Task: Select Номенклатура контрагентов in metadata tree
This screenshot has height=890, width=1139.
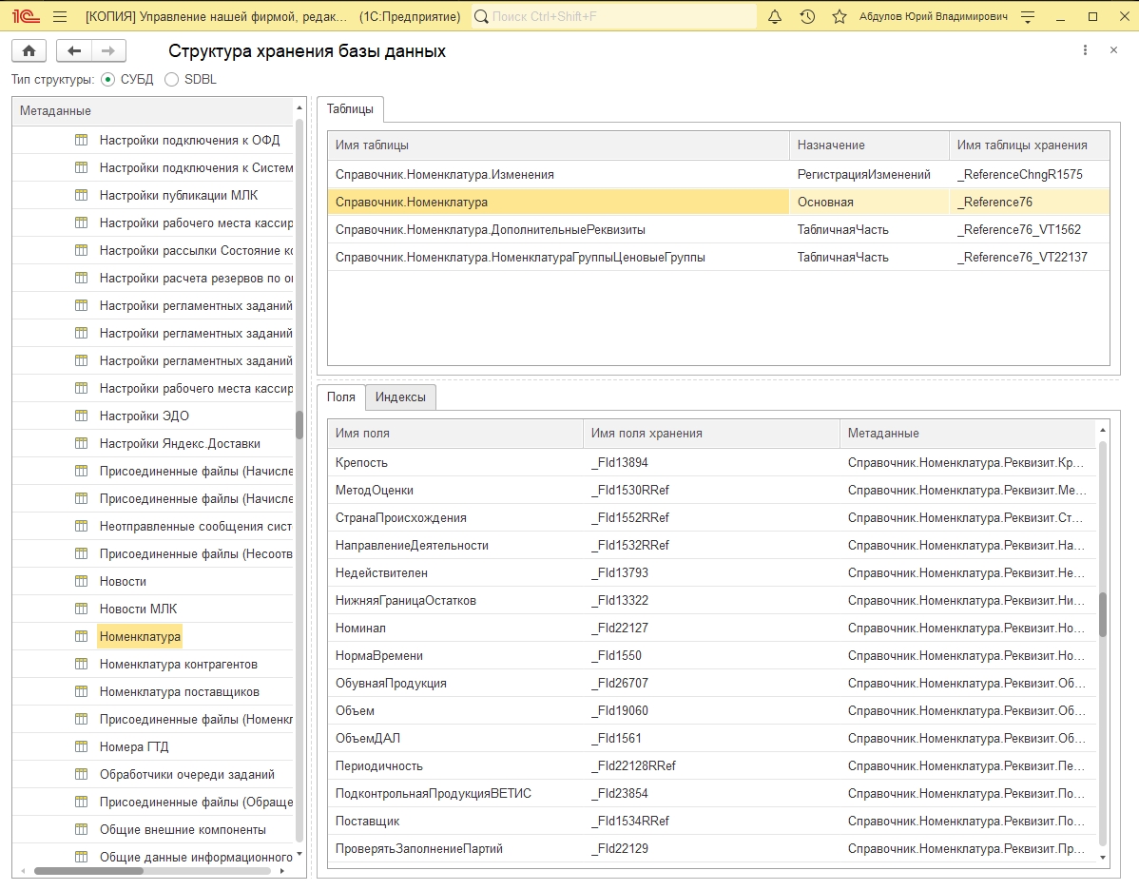Action: pos(178,664)
